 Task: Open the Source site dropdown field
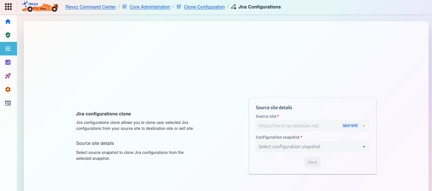pos(297,126)
